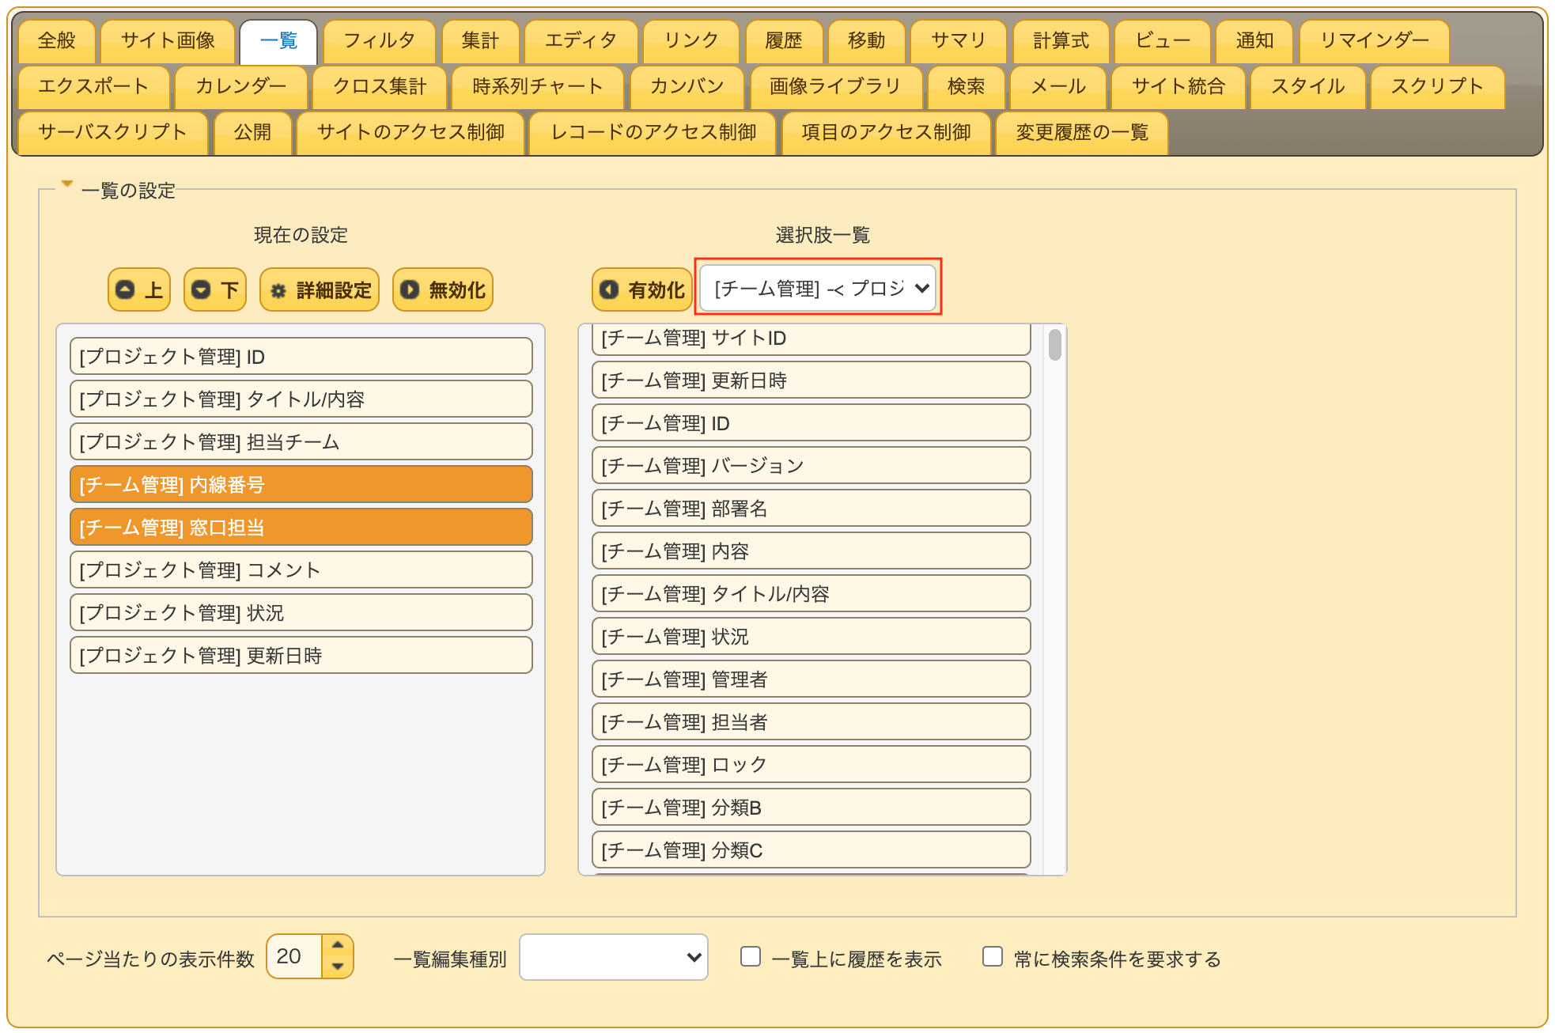Select [チーム管理] ロック in options list
Viewport: 1555px width, 1033px height.
pyautogui.click(x=812, y=765)
